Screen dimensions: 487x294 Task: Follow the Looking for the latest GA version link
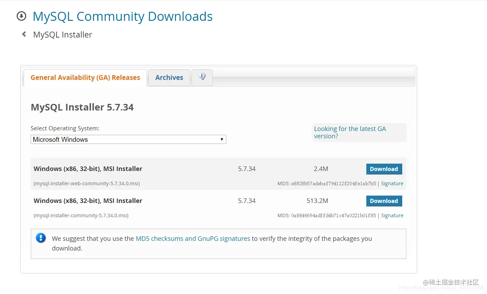[x=350, y=132]
